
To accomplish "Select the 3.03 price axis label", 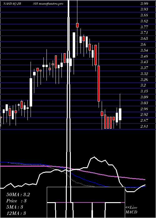I will tap(144, 103).
